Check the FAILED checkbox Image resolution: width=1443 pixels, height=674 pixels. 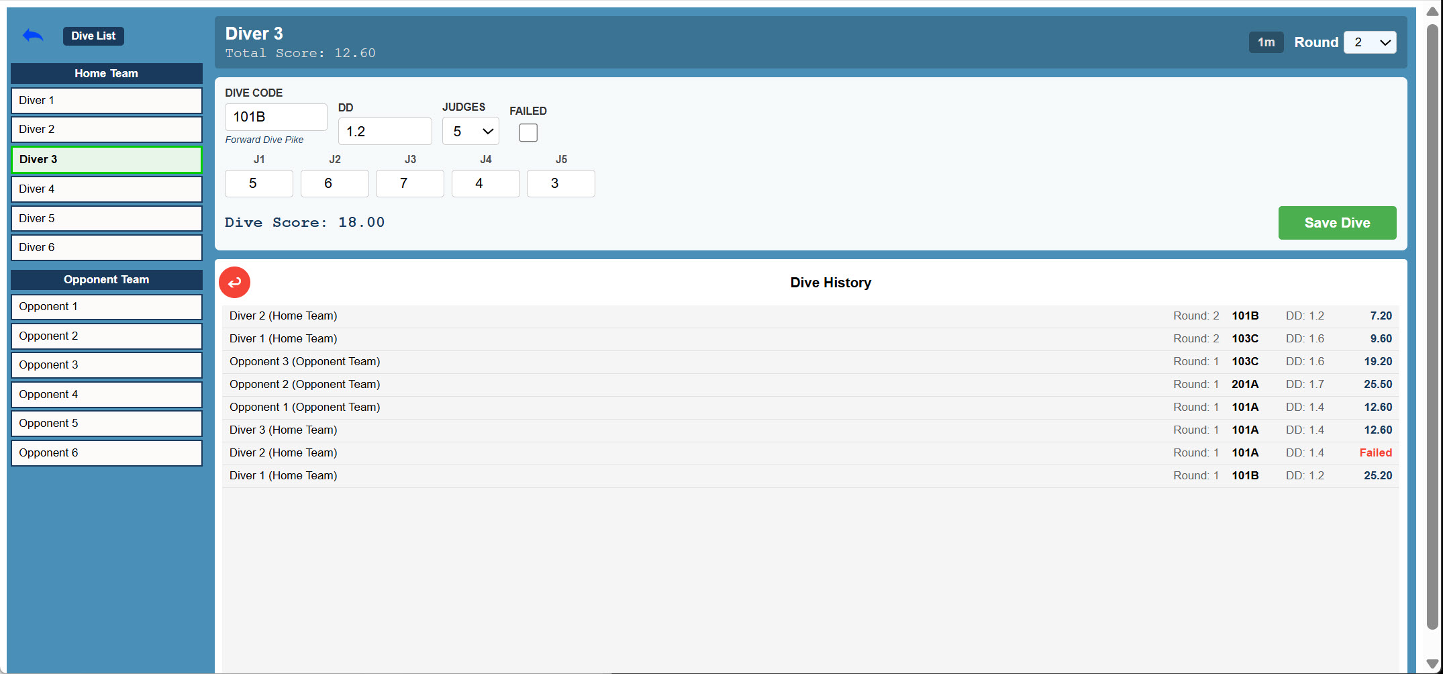click(528, 133)
